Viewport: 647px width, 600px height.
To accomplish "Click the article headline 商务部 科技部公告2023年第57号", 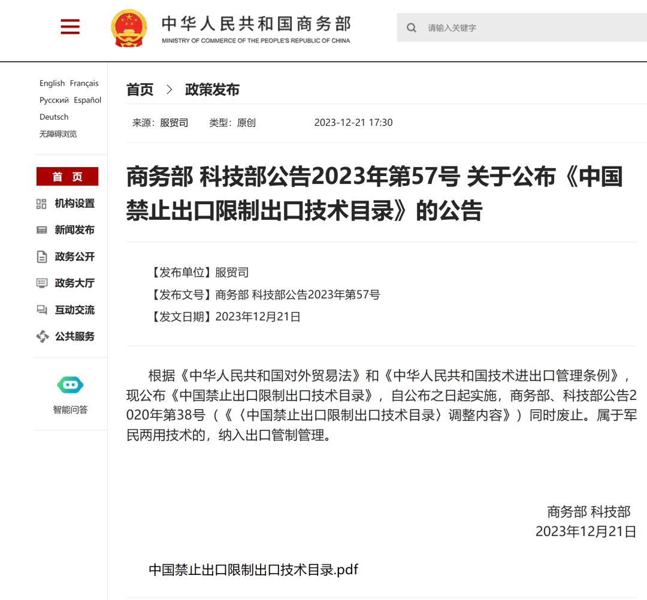I will 374,193.
